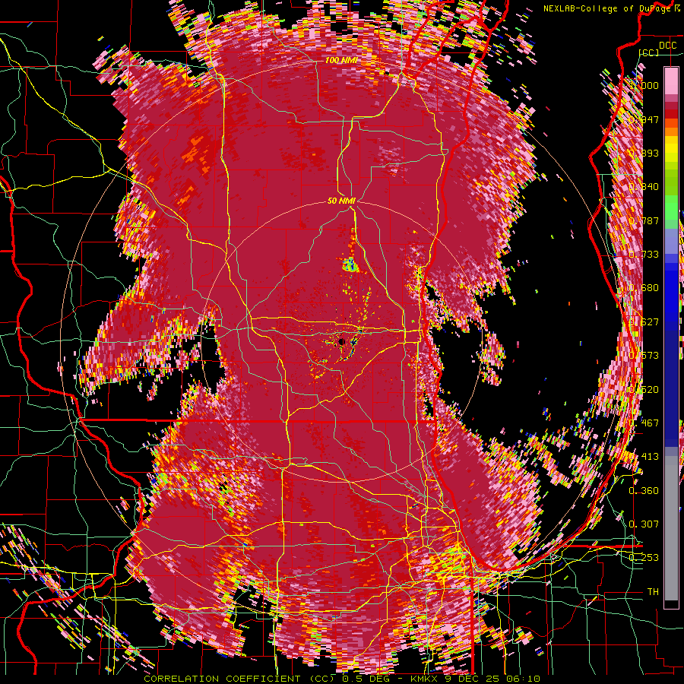Click the '0.5 DEG' elevation angle text
Screen dimensions: 684x684
click(366, 679)
